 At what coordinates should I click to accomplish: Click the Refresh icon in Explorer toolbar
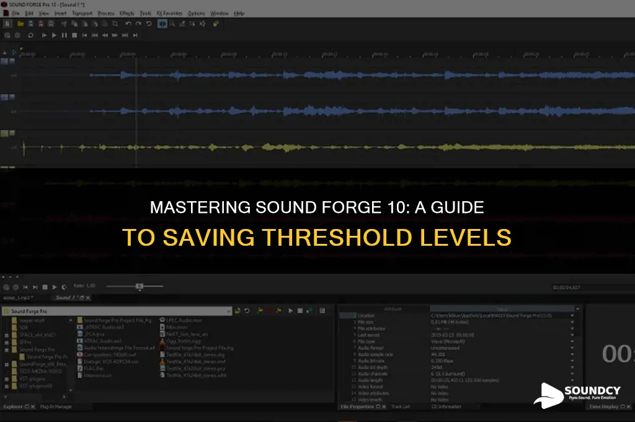pyautogui.click(x=247, y=311)
